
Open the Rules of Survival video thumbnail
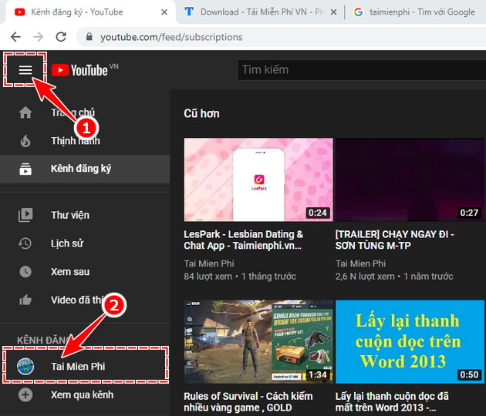(x=258, y=342)
